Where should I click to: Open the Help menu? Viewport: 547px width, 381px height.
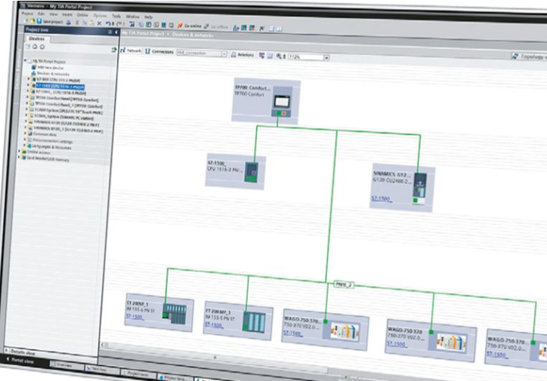point(148,17)
